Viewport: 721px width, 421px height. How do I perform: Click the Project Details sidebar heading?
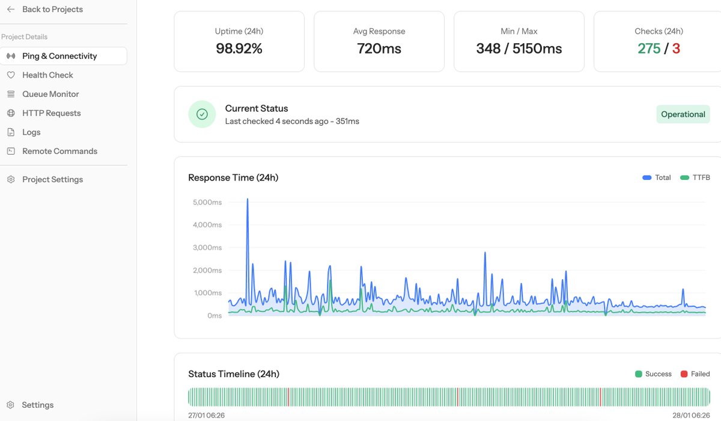tap(24, 37)
